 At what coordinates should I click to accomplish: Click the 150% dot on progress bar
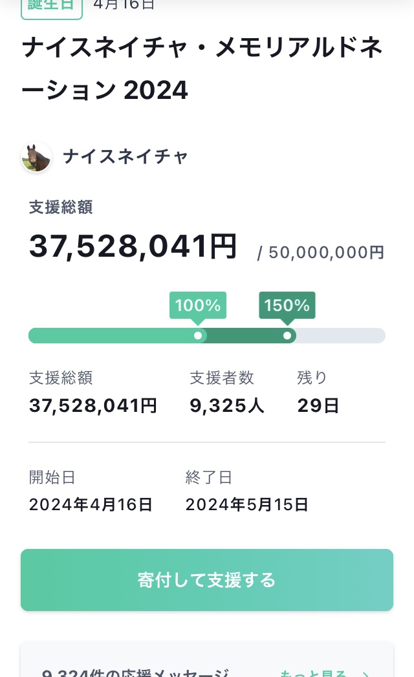[x=287, y=336]
